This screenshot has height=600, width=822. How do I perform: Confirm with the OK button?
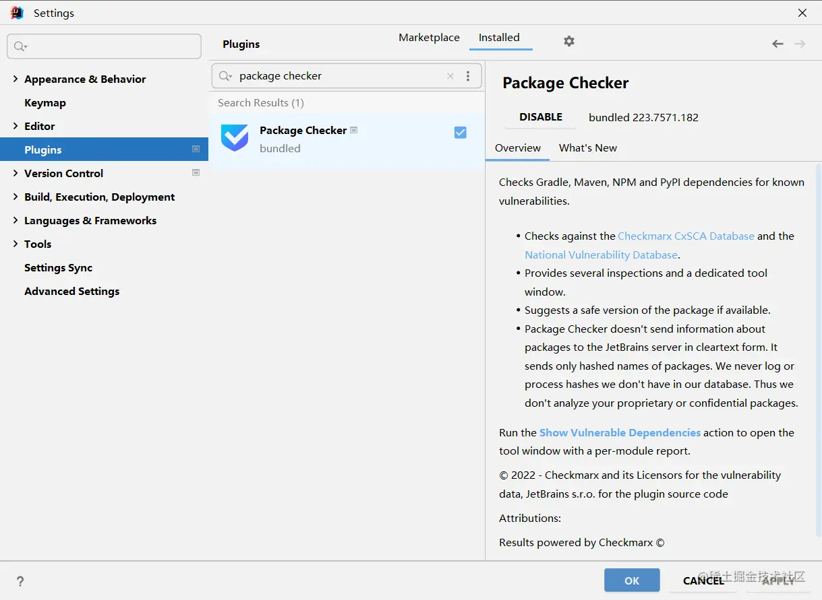point(632,580)
